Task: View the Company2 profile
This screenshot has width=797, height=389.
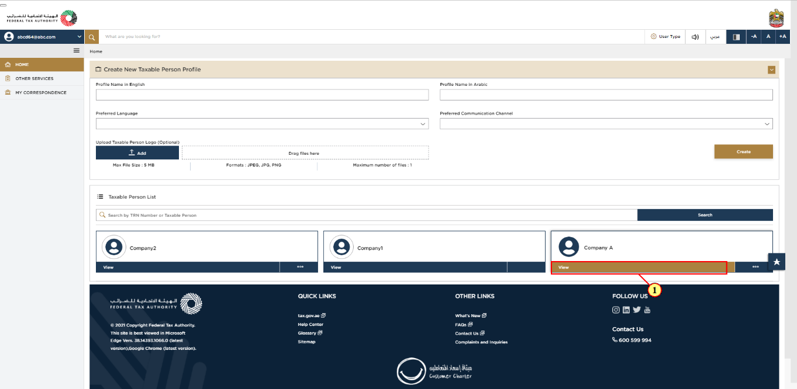Action: (x=188, y=267)
